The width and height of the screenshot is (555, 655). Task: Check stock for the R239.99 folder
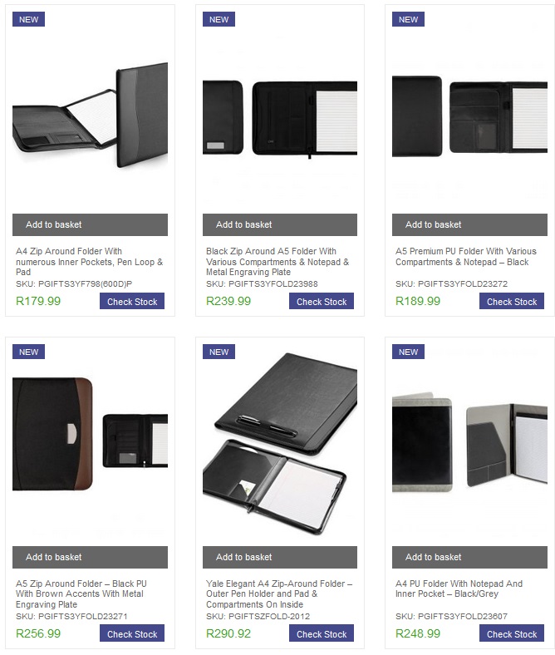point(322,301)
